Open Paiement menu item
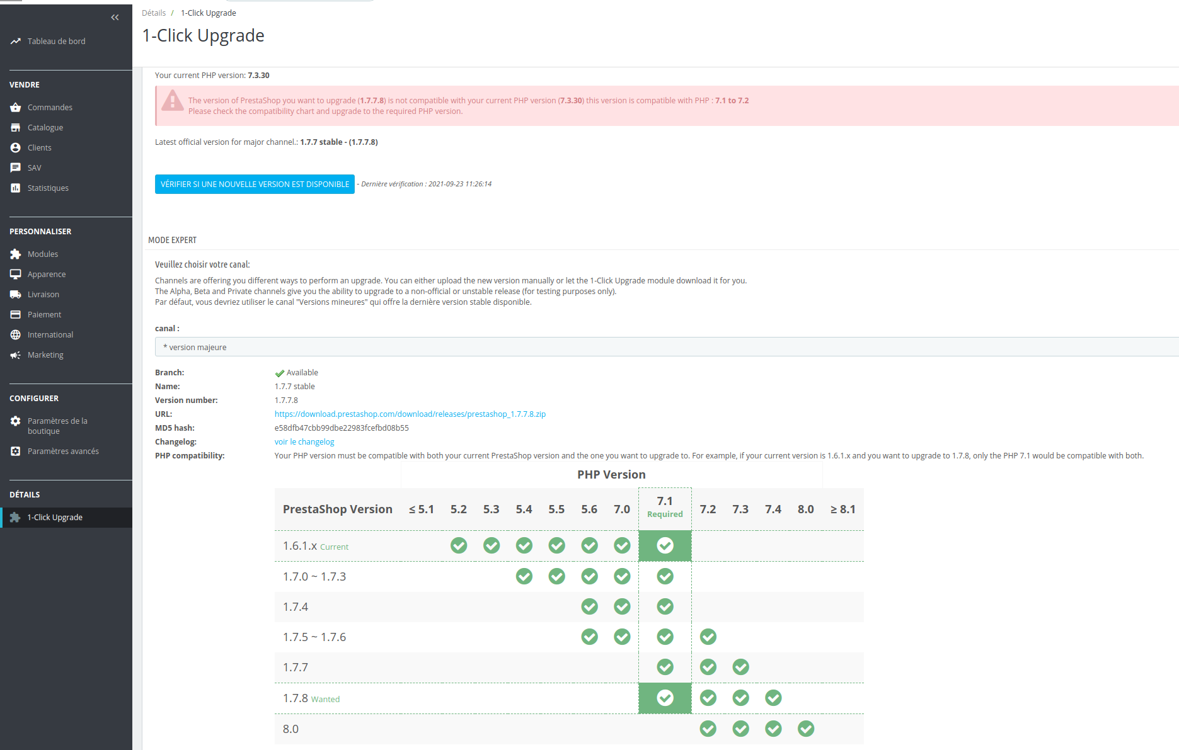 point(44,315)
